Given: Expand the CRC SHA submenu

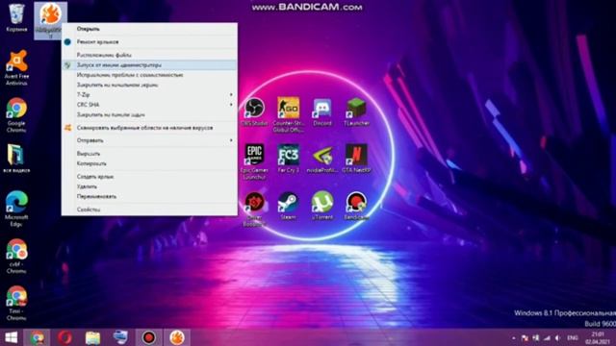Looking at the screenshot, I should click(x=149, y=105).
